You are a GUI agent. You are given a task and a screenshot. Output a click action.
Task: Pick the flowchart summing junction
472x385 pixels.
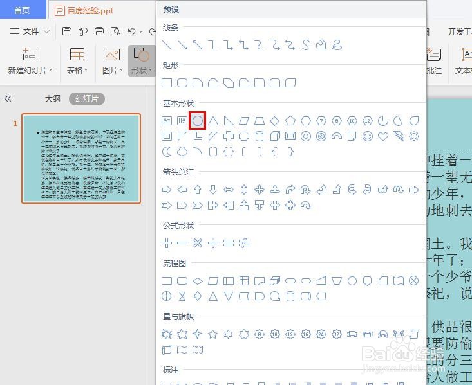click(414, 281)
